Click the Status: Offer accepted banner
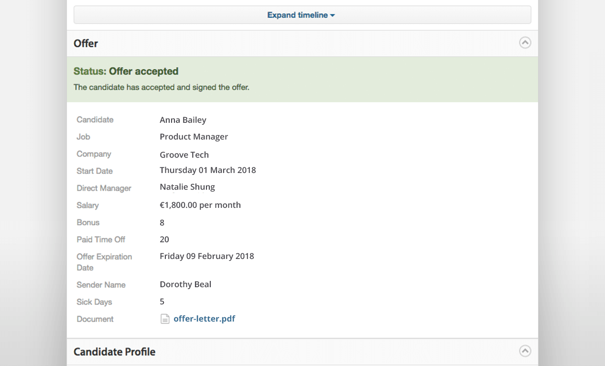The height and width of the screenshot is (366, 605). (302, 79)
